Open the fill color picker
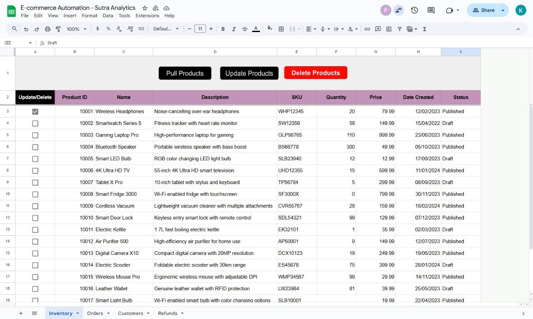 pyautogui.click(x=270, y=29)
